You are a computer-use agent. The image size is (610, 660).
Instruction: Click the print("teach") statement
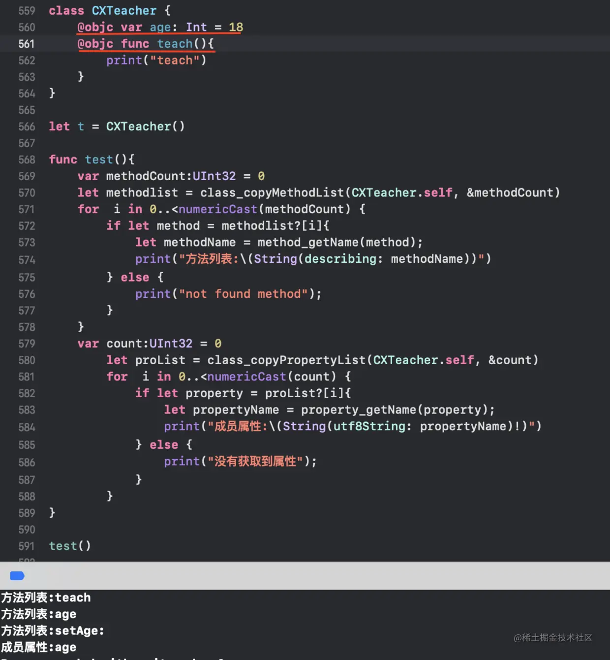click(156, 60)
